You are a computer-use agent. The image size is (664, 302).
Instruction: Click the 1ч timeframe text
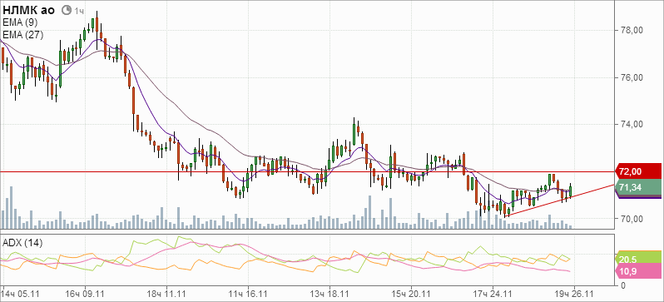[79, 11]
